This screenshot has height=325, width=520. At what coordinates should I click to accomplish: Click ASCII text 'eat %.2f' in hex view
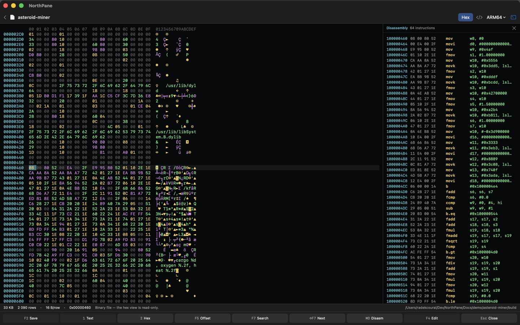point(166,270)
